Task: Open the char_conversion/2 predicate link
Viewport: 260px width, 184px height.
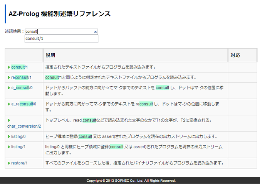Action: click(24, 126)
